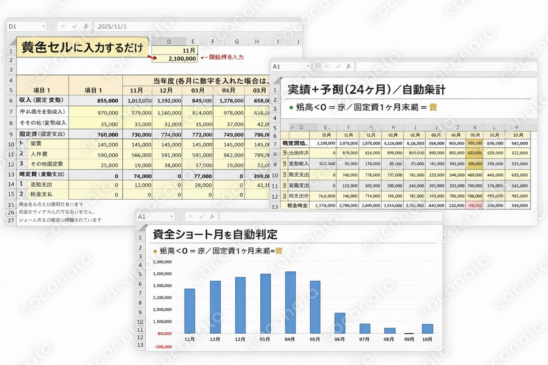Click the 10月 bar in the chart

pyautogui.click(x=427, y=329)
